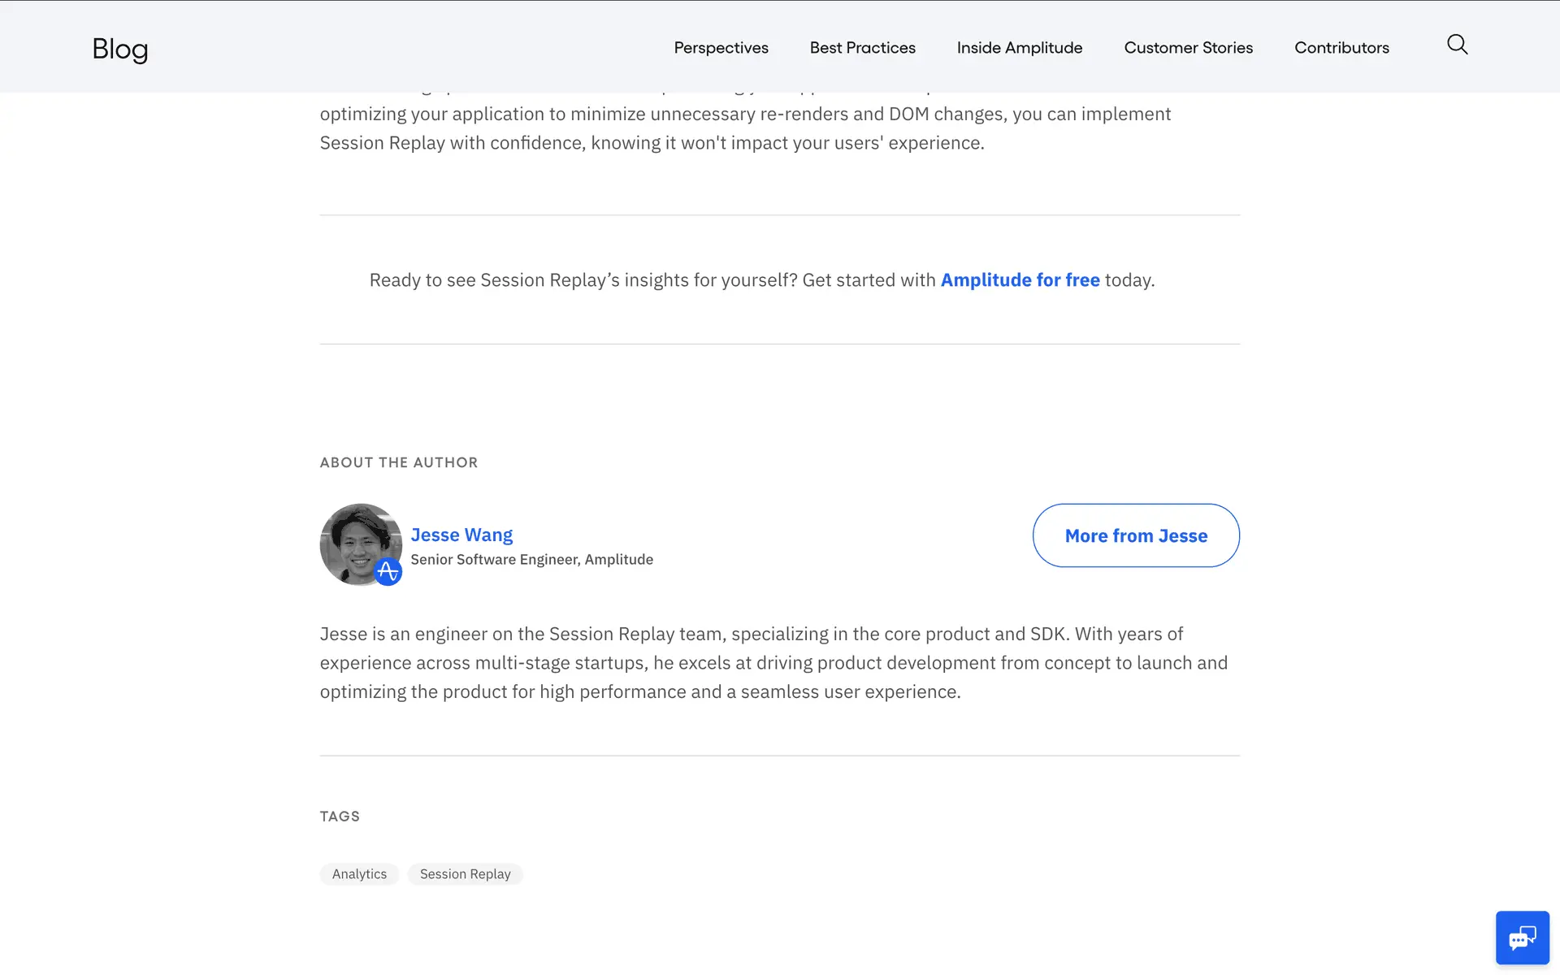Click the Tags section heading
The width and height of the screenshot is (1560, 975).
click(340, 817)
